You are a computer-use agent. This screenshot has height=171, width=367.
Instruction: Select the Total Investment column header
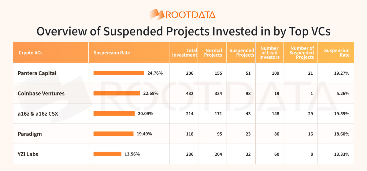point(185,53)
